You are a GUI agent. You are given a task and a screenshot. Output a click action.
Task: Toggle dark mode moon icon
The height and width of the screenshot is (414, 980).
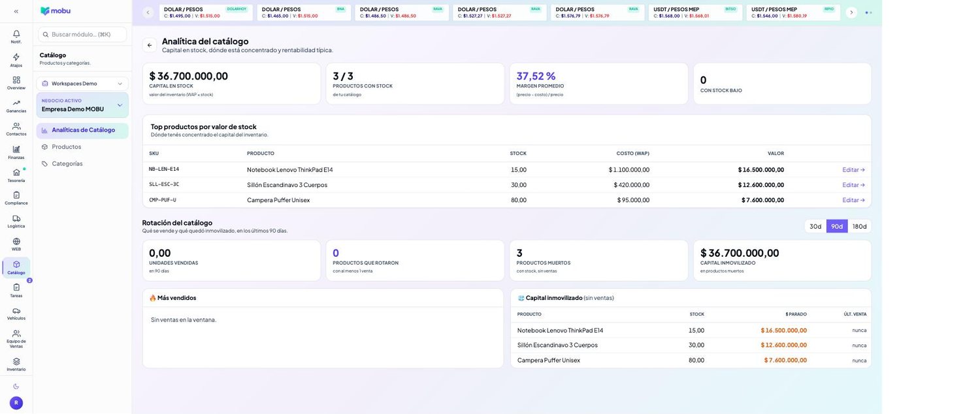16,387
